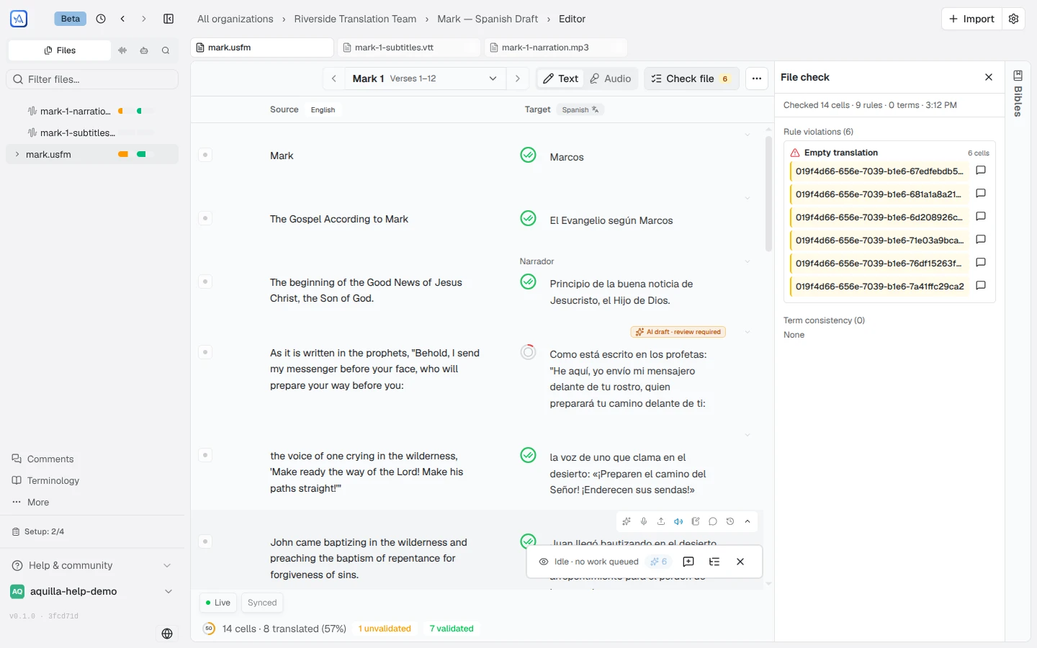This screenshot has width=1037, height=648.
Task: Toggle validation for la voz de uno cell
Action: click(x=529, y=455)
